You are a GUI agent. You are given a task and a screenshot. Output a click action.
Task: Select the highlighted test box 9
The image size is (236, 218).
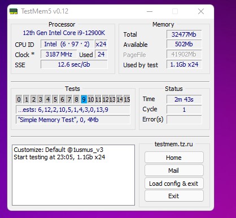[84, 99]
